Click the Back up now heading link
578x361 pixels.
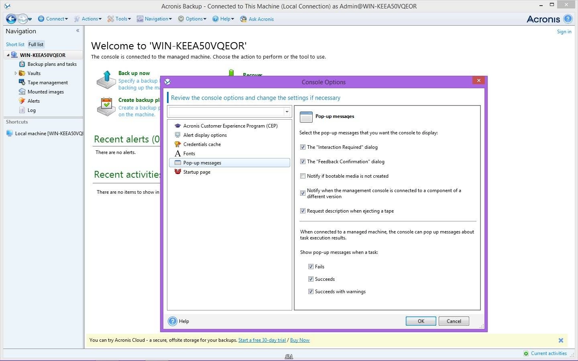tap(134, 73)
